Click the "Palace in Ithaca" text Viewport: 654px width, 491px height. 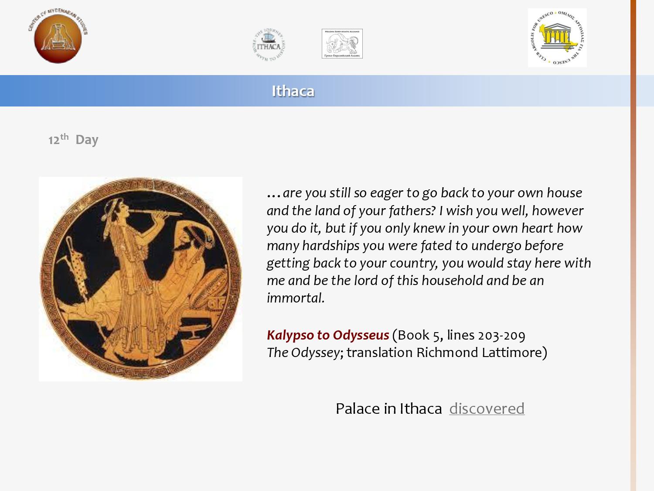coord(388,409)
